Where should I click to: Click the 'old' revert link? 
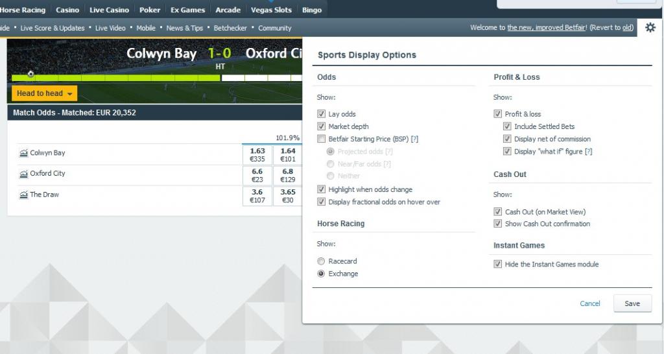tap(627, 27)
